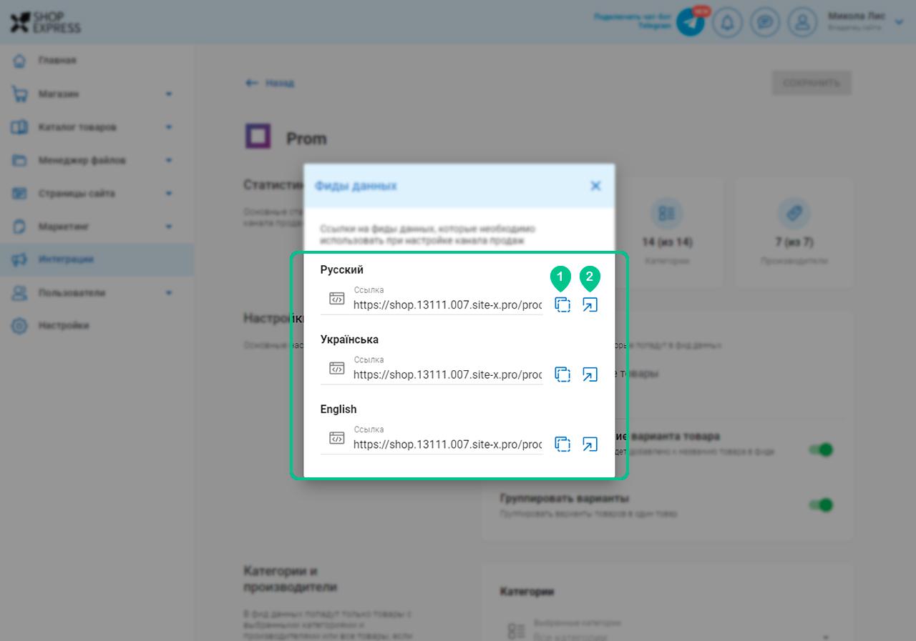
Task: Open the messages chat icon
Action: click(765, 23)
